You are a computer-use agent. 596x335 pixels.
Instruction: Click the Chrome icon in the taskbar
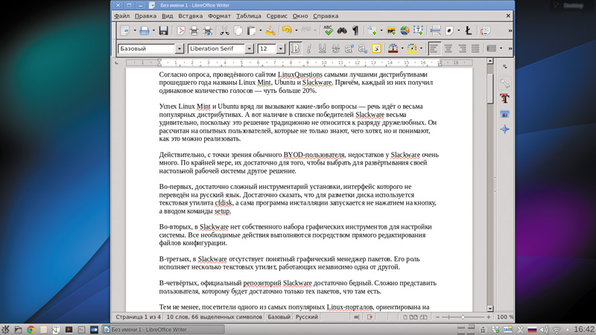[31, 330]
